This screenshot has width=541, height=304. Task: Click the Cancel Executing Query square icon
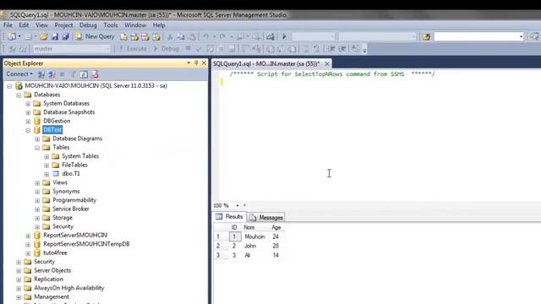188,49
